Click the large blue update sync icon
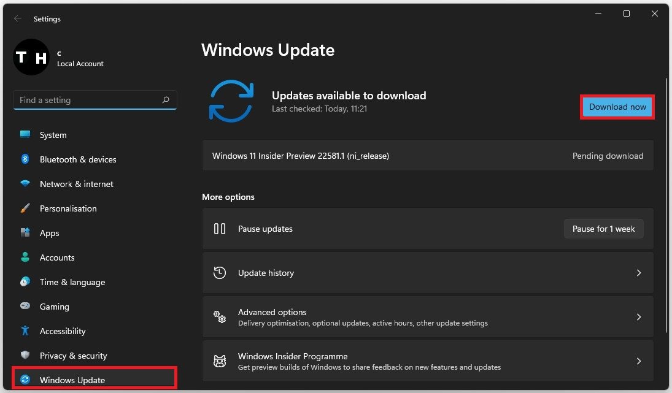The image size is (672, 393). coord(231,101)
